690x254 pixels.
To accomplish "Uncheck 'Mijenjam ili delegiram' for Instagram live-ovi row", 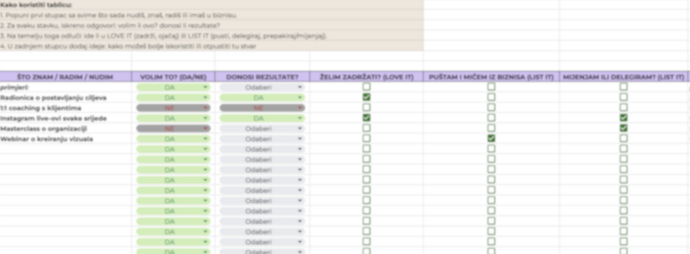I will [x=624, y=118].
